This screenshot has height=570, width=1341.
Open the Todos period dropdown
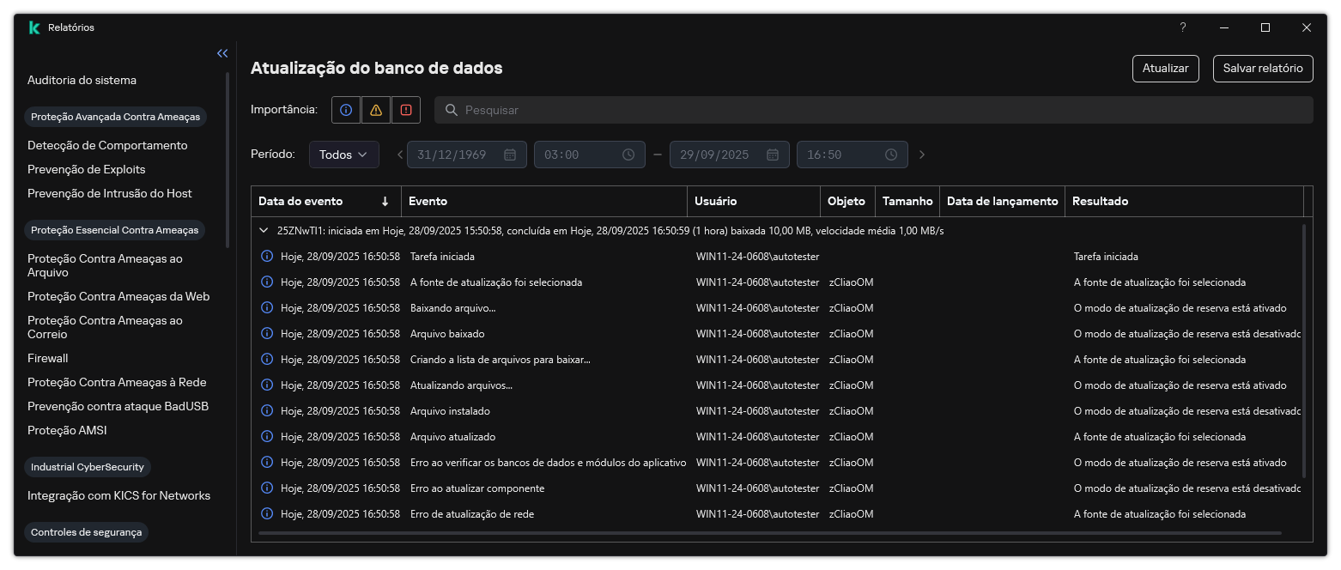[343, 155]
